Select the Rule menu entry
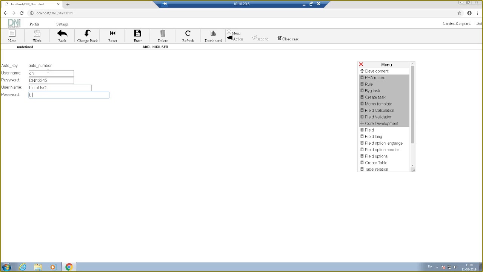Viewport: 483px width, 272px height. click(369, 84)
